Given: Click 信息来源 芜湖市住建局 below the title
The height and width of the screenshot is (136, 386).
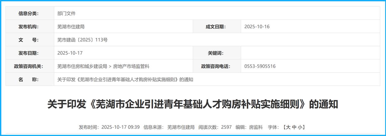Looking at the screenshot, I should (x=169, y=127).
